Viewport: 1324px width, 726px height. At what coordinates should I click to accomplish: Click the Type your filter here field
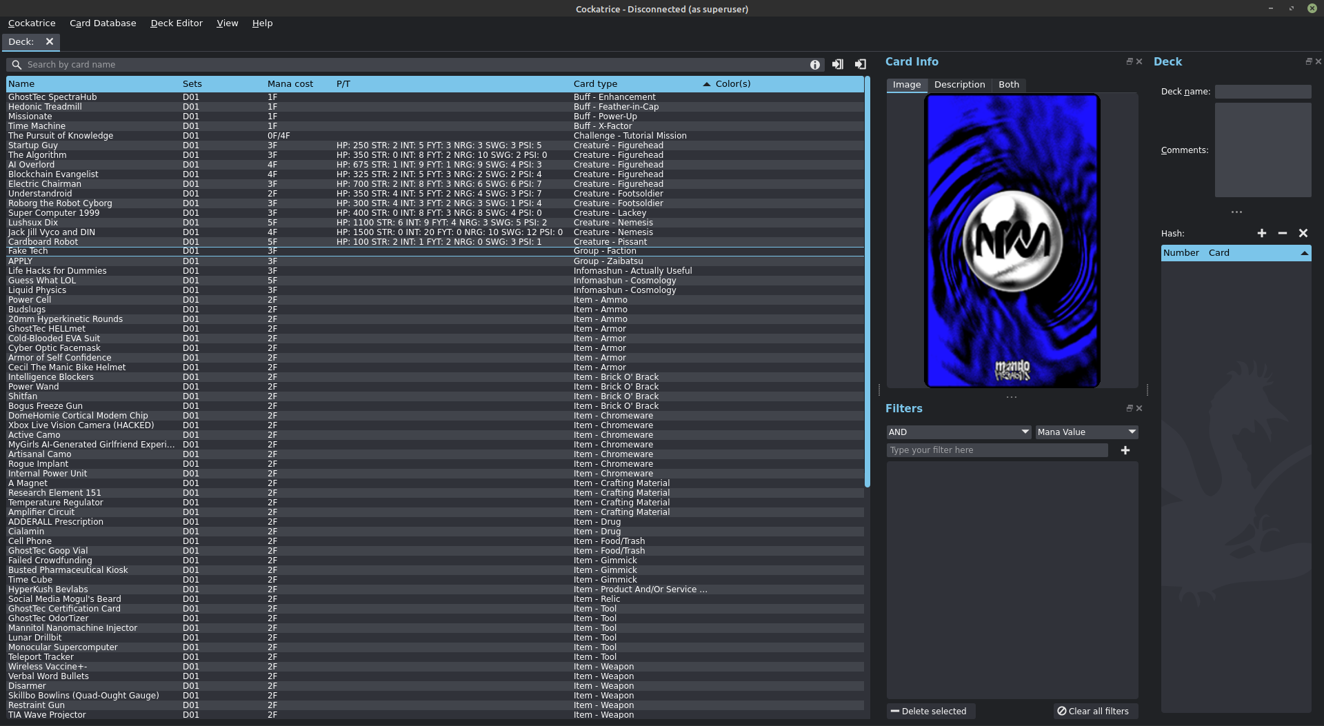[x=997, y=450]
